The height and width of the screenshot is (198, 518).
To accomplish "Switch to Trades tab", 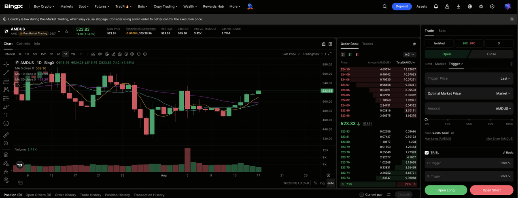I will coord(367,44).
